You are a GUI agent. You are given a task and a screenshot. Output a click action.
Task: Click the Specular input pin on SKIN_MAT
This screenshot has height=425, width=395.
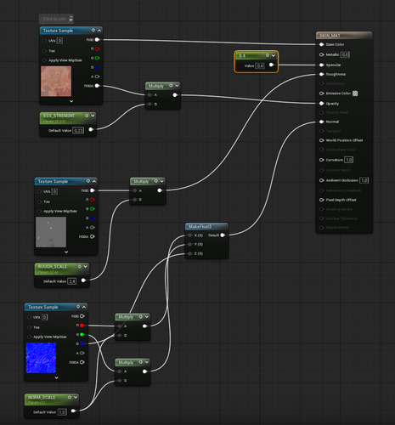point(321,65)
